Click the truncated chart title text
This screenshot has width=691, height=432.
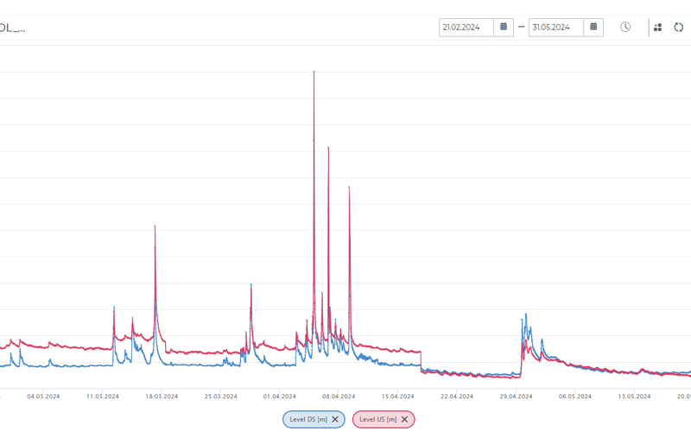(x=12, y=28)
